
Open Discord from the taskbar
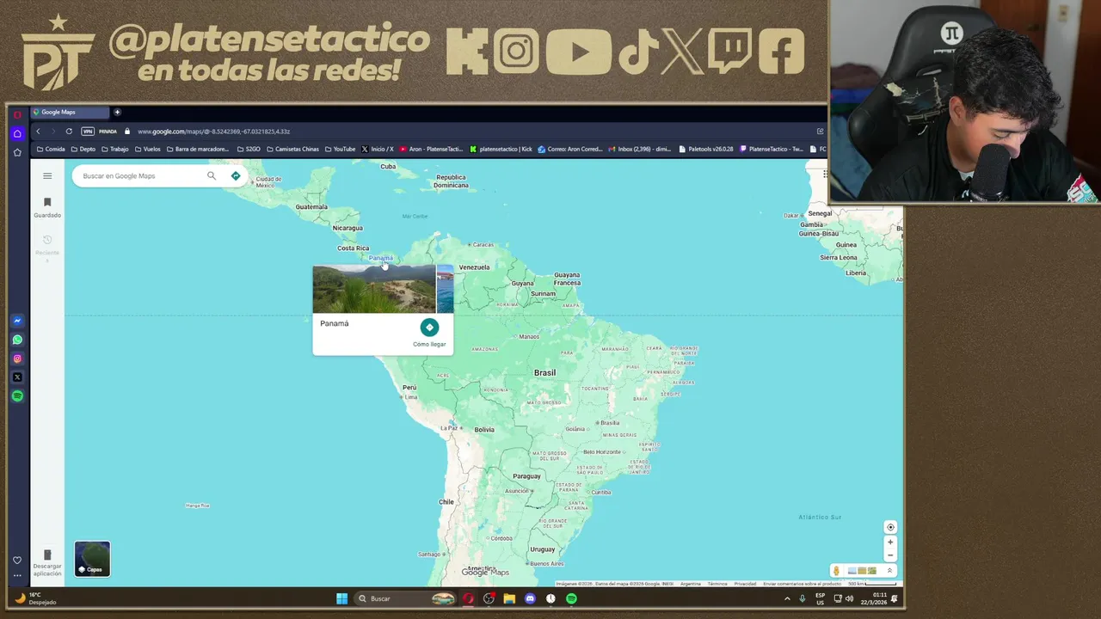[x=530, y=598]
